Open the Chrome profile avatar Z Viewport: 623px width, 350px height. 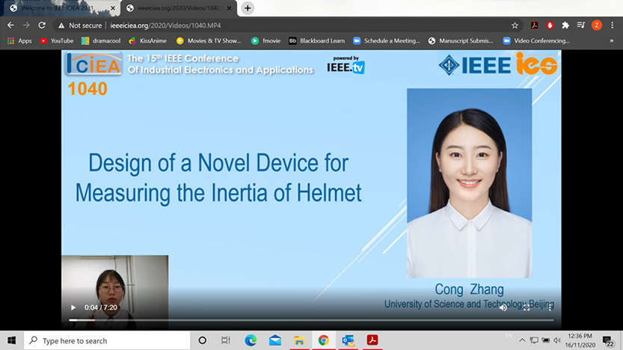(596, 25)
